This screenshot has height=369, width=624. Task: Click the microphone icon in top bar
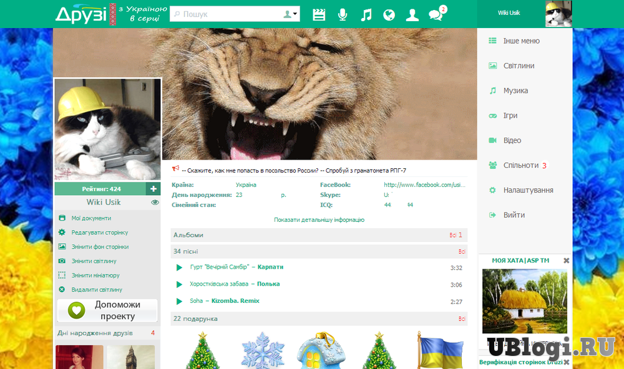click(343, 14)
